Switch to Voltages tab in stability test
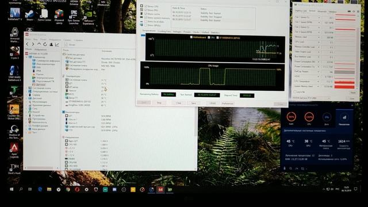Viewport: 368px width, 207px height. 177,32
